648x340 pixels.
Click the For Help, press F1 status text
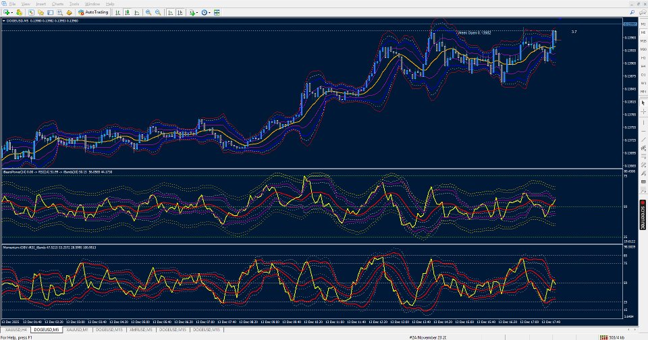[x=16, y=337]
